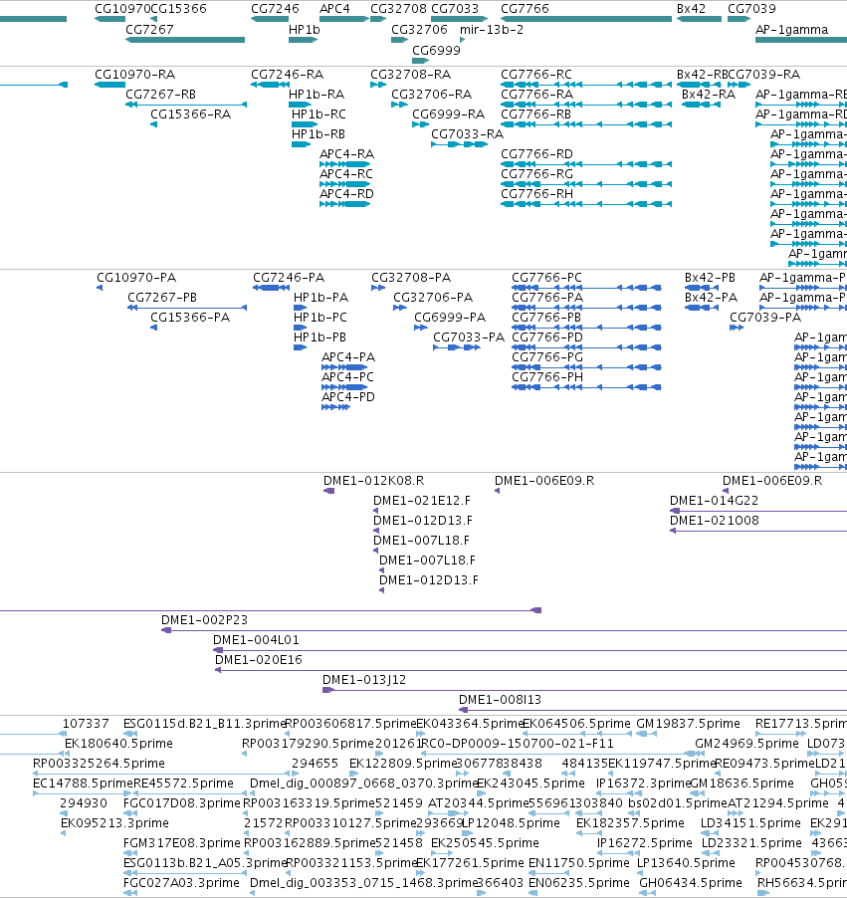Click the DME1-021E12.F BAC end label
Screen dimensions: 847x898
[422, 501]
